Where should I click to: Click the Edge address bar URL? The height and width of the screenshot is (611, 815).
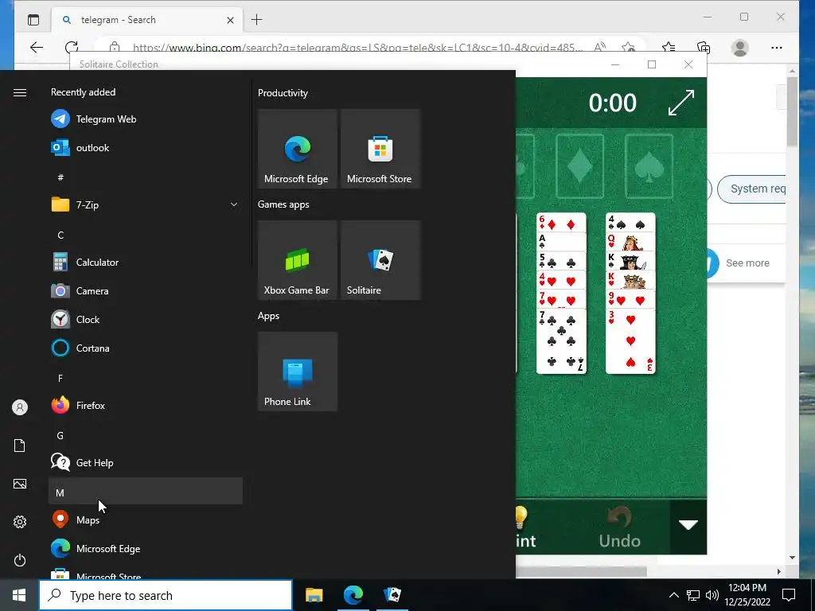(357, 48)
